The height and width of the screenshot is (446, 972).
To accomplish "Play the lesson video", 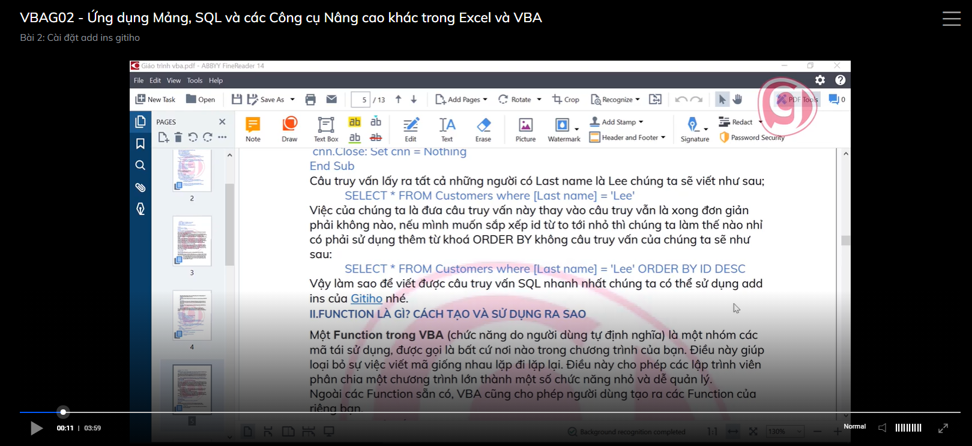I will [36, 428].
